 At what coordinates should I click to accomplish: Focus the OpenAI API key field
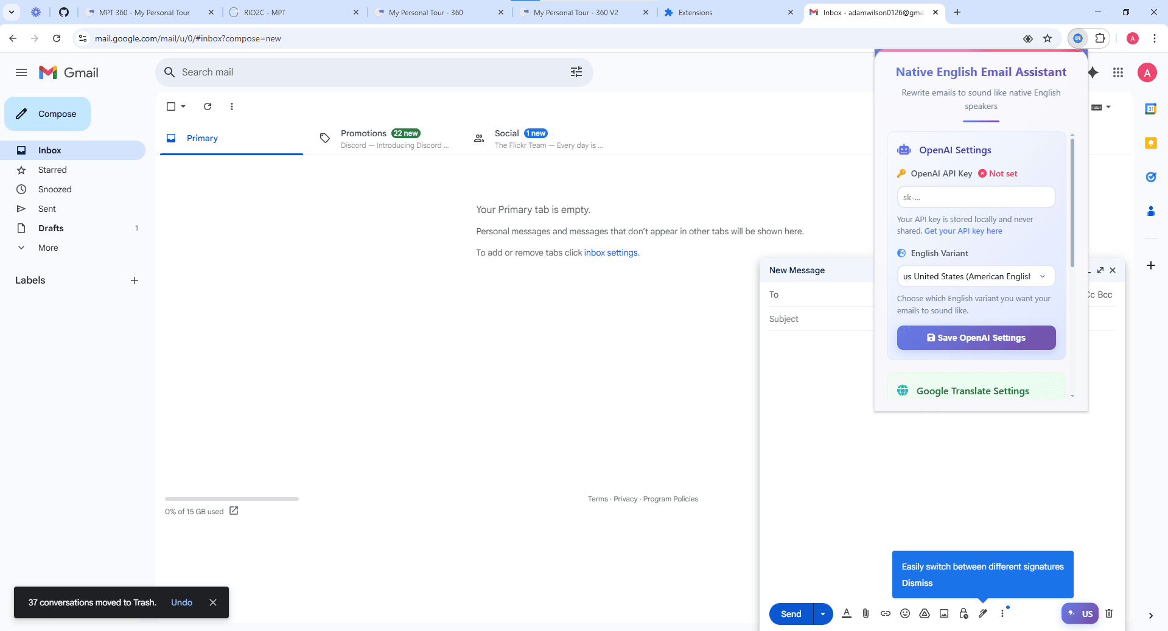point(976,197)
